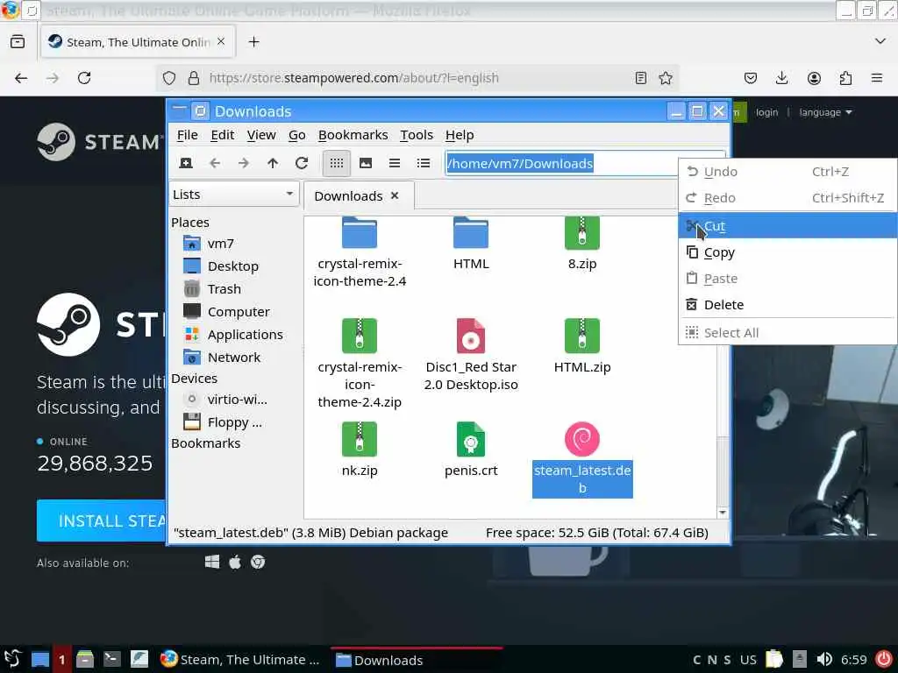Click Firefox back navigation arrow

point(21,78)
